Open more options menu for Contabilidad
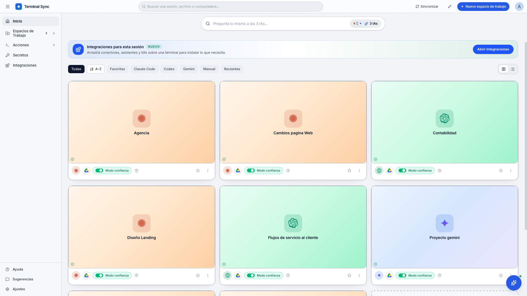This screenshot has height=296, width=527. pyautogui.click(x=511, y=170)
